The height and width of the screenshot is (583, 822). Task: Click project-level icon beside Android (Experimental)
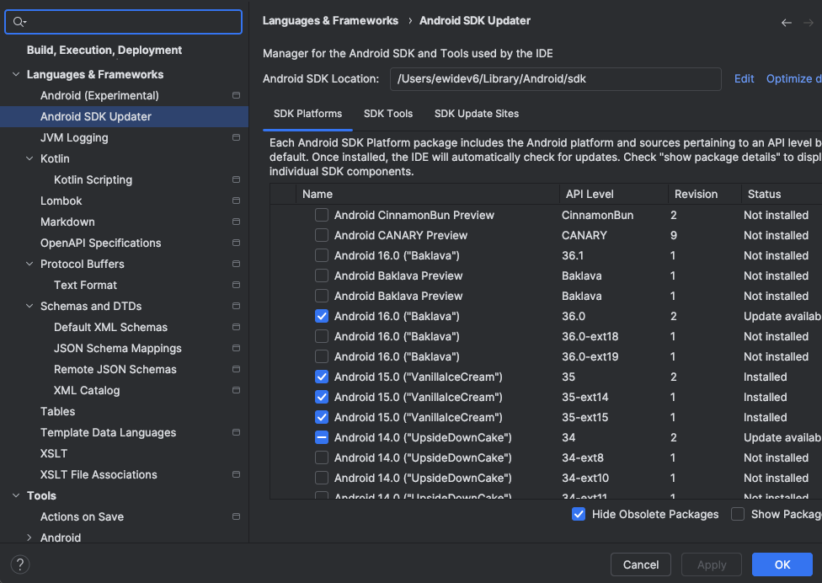click(236, 95)
